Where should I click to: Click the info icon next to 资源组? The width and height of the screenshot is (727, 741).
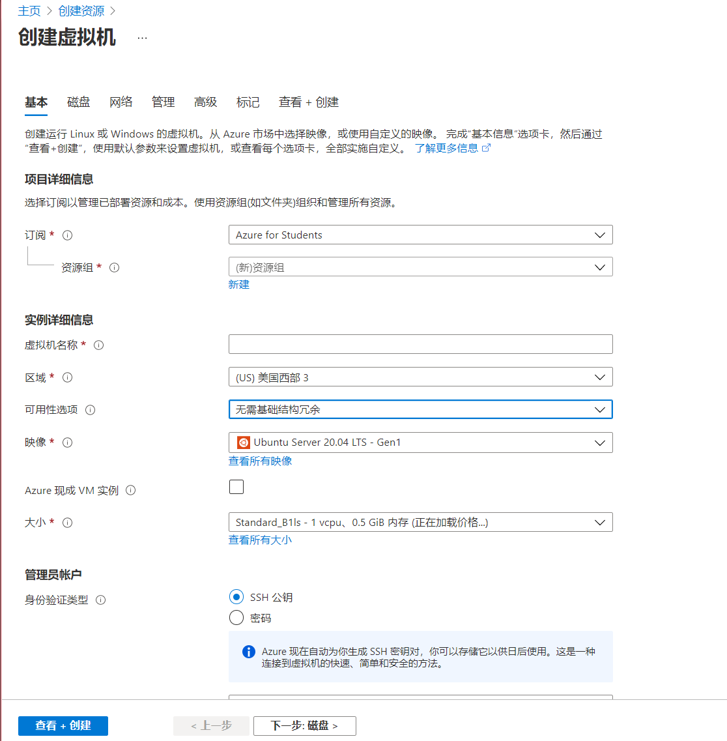coord(114,268)
